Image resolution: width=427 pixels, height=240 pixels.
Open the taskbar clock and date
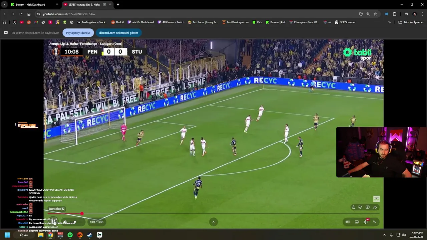coord(417,235)
